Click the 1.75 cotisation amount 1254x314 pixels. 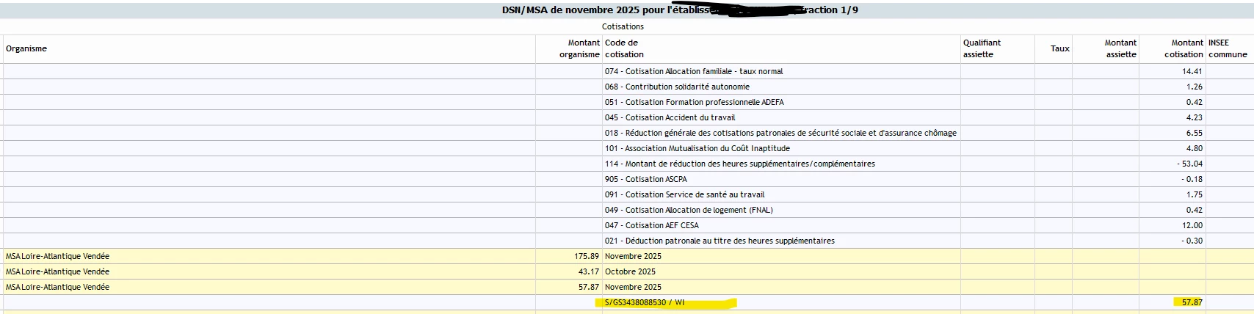1195,194
